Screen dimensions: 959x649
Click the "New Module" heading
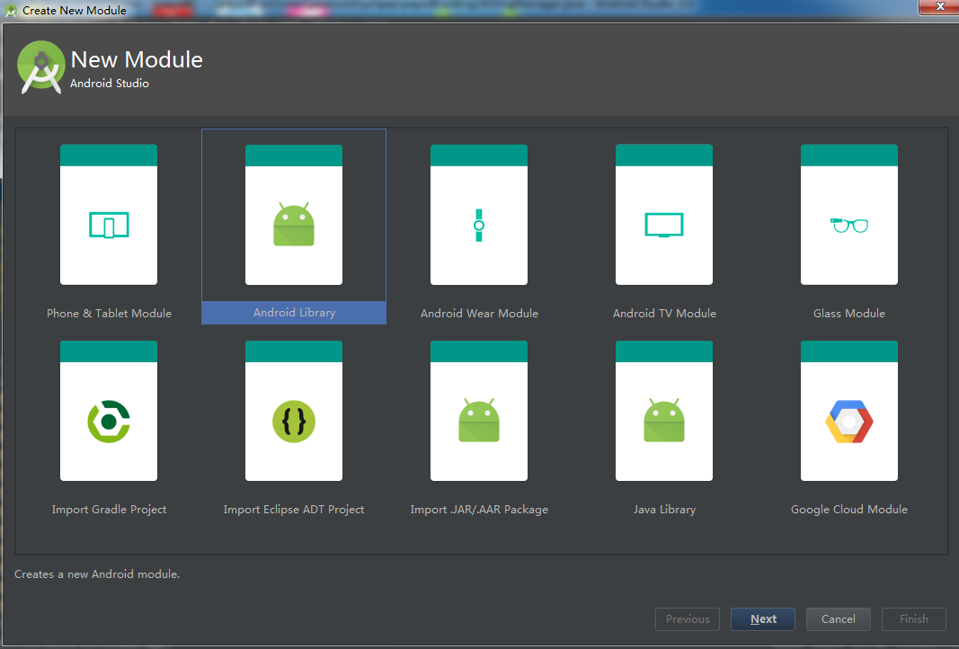coord(137,59)
